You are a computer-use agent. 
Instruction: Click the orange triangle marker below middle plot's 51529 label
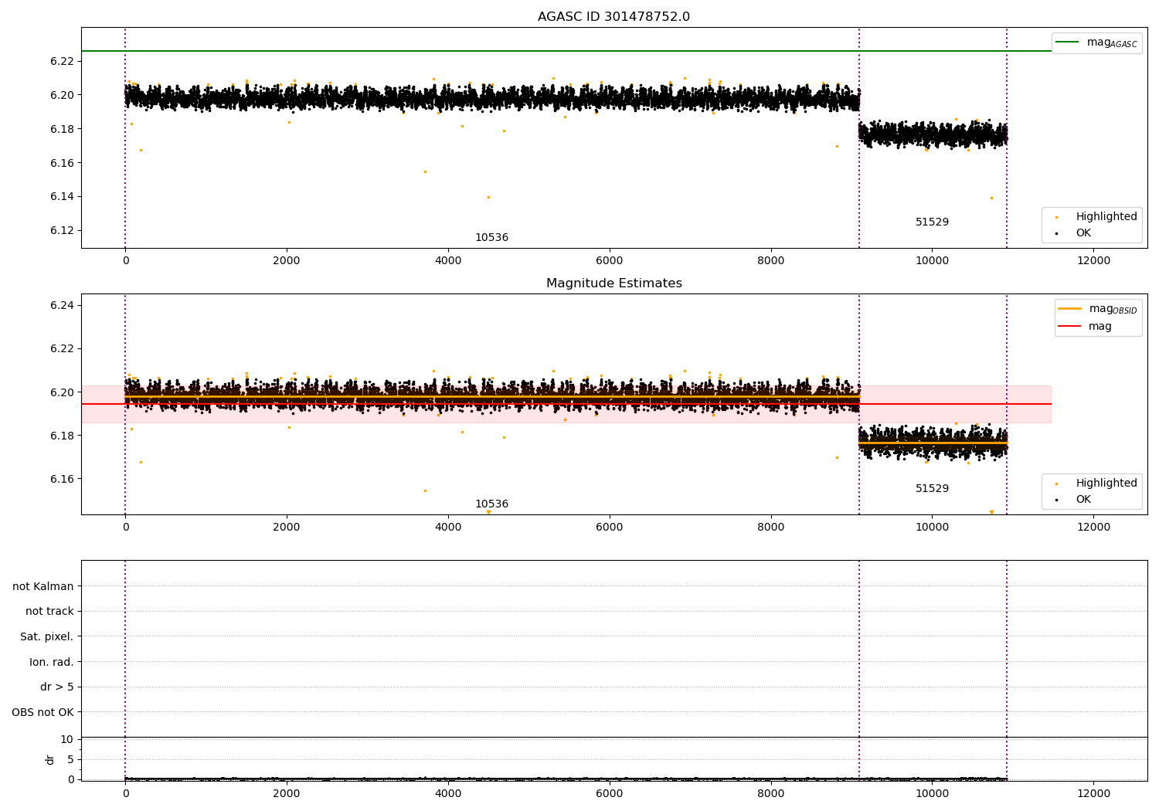pos(991,512)
